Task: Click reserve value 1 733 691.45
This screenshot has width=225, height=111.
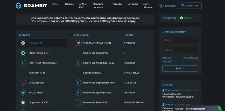Action: click(130, 83)
